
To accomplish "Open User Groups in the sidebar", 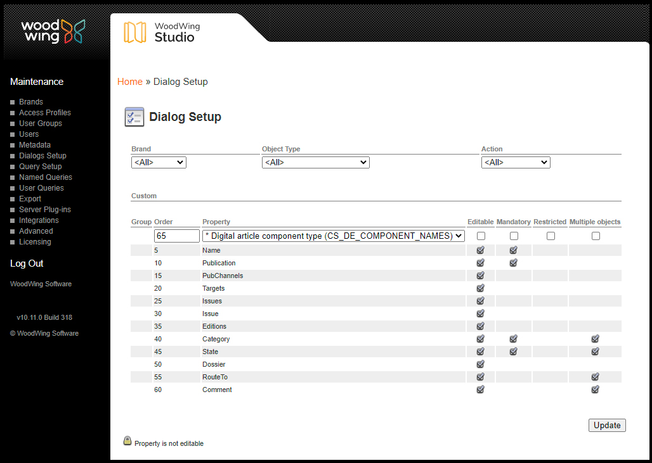I will coord(41,124).
